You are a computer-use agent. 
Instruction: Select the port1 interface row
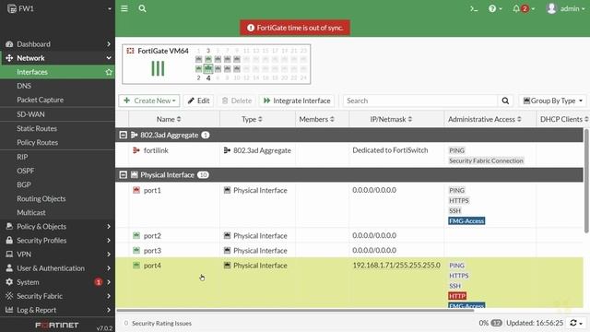[349, 205]
